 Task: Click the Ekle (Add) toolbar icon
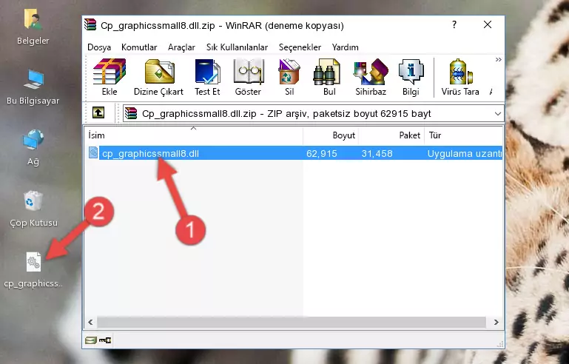(110, 77)
